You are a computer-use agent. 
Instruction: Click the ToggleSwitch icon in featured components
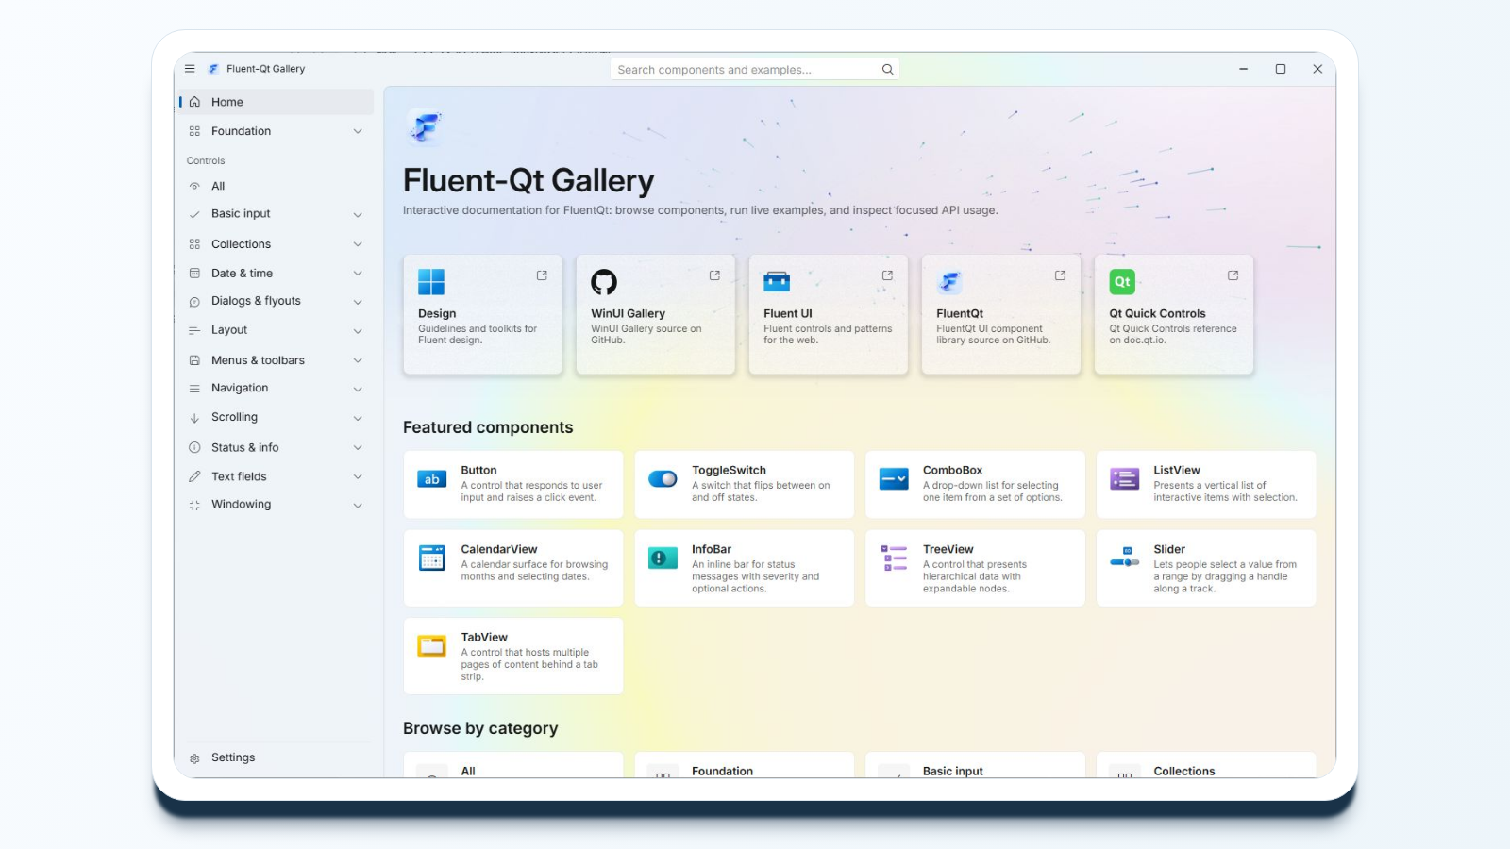point(663,479)
